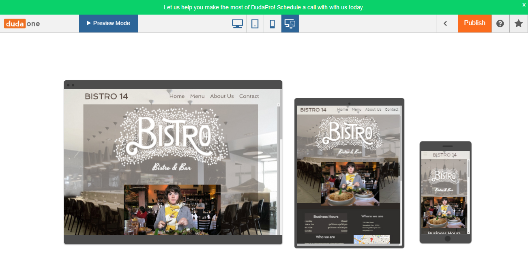Collapse the toolbar with left chevron
The height and width of the screenshot is (277, 528).
point(446,23)
